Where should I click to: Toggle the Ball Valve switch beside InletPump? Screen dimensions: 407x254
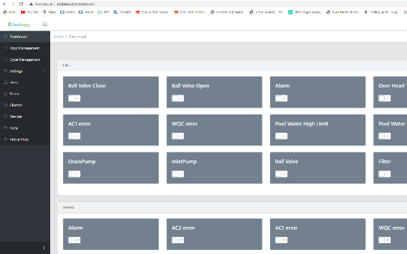click(x=282, y=174)
